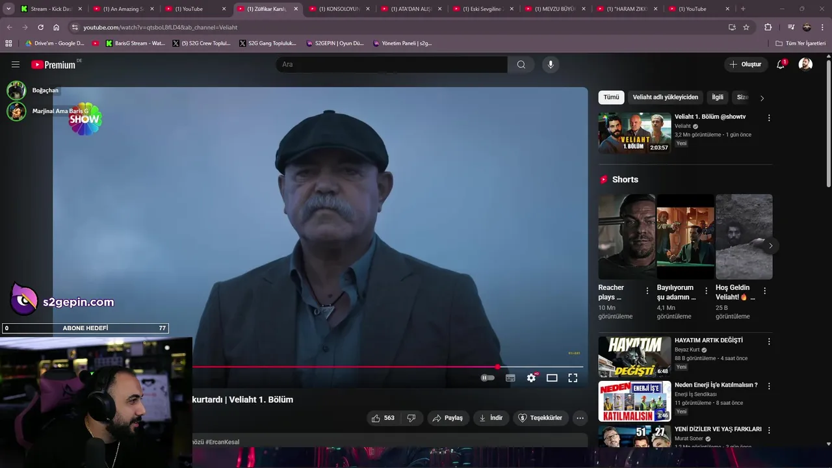Click the search magnifier button
Image resolution: width=832 pixels, height=468 pixels.
click(521, 64)
